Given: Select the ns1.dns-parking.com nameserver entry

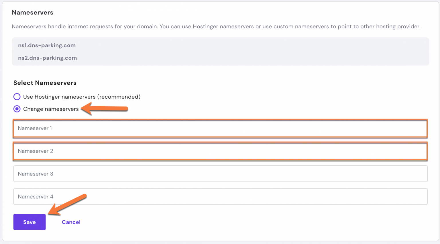Looking at the screenshot, I should 47,45.
